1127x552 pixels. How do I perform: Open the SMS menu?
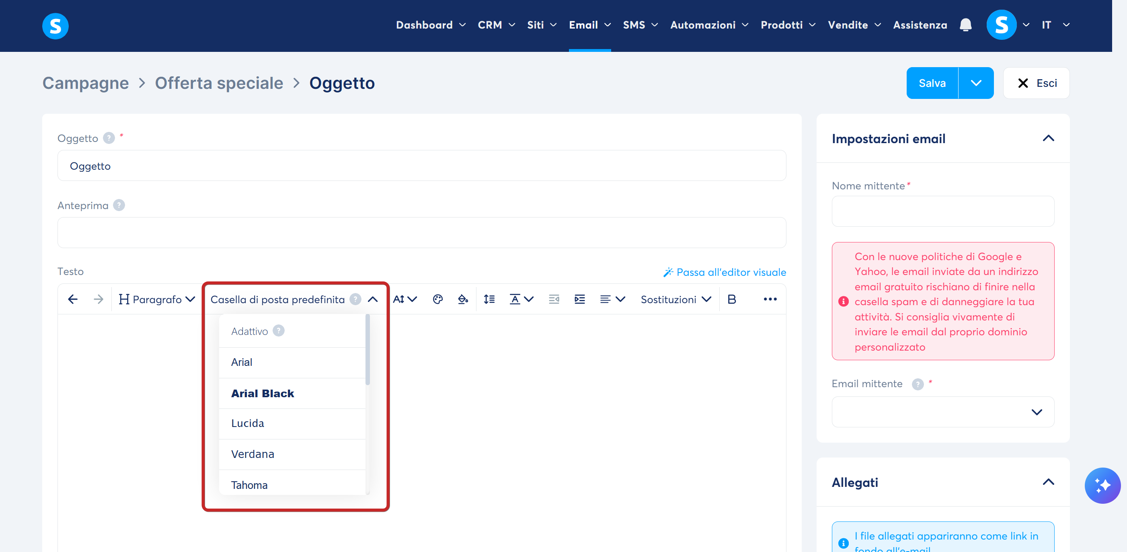(640, 25)
